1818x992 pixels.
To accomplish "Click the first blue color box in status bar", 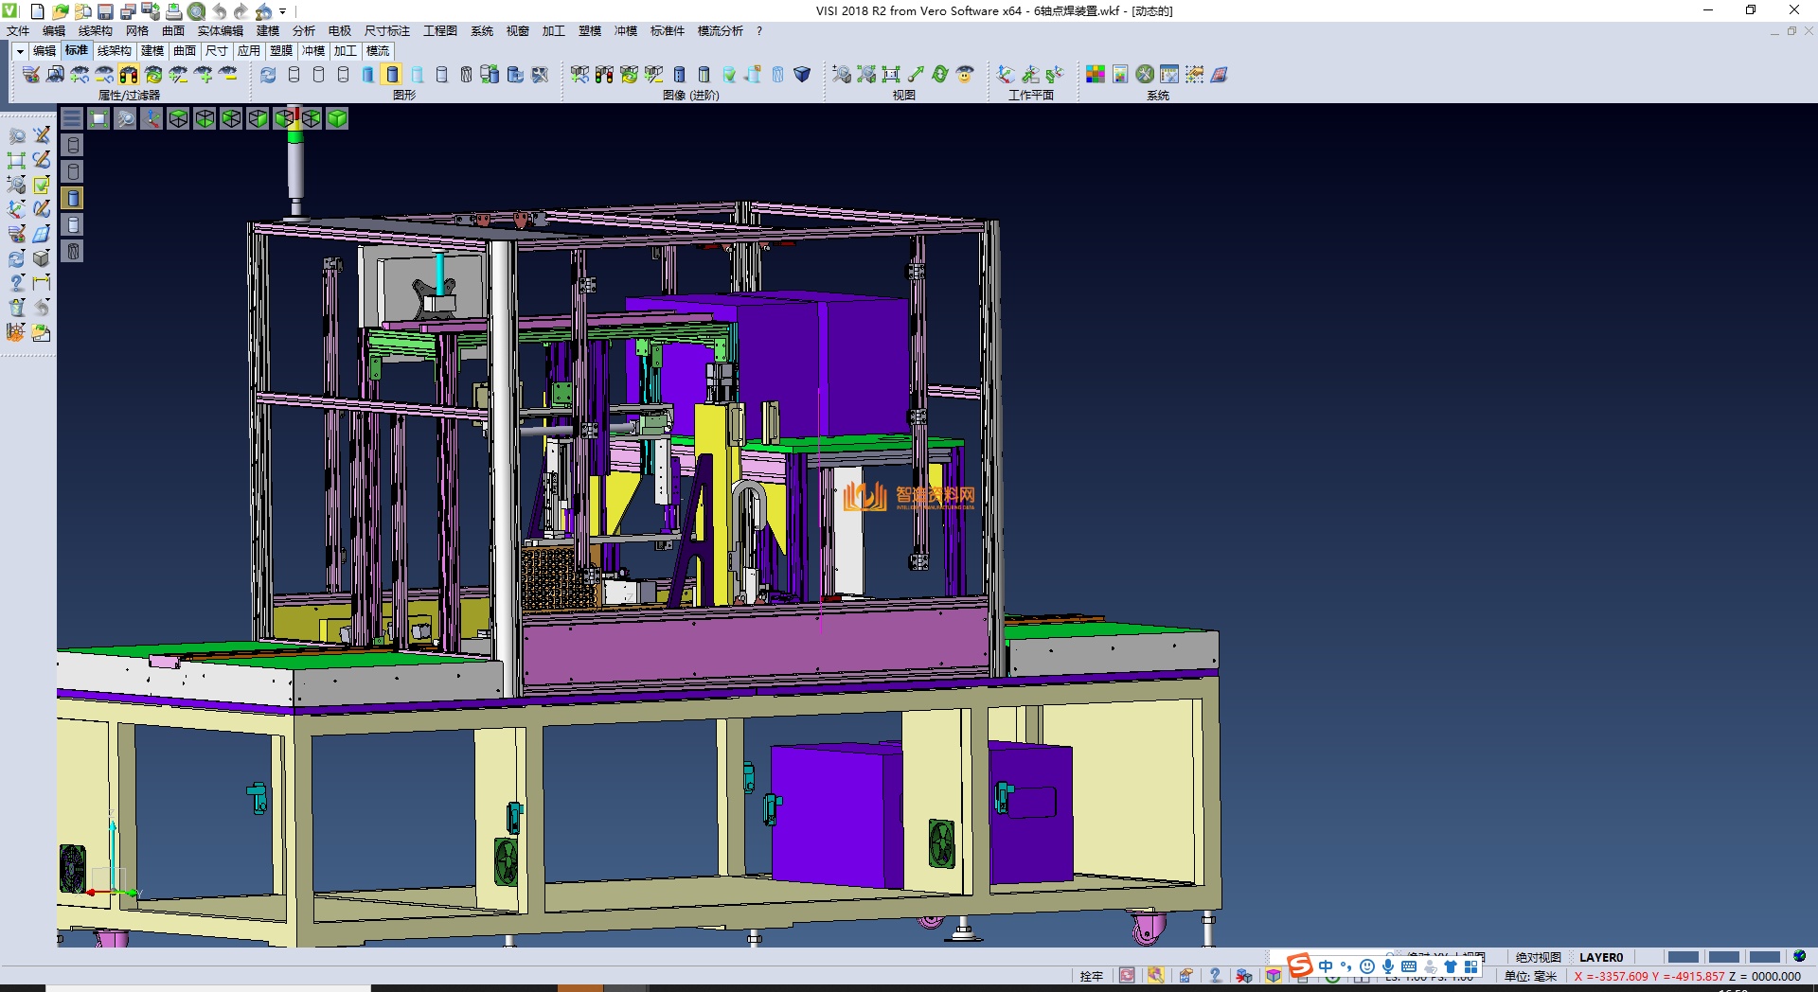I will pyautogui.click(x=1683, y=957).
